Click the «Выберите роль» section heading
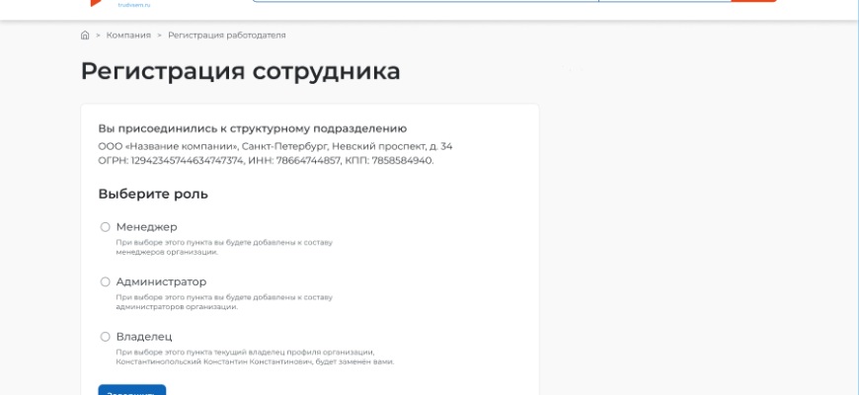This screenshot has width=859, height=395. point(153,194)
